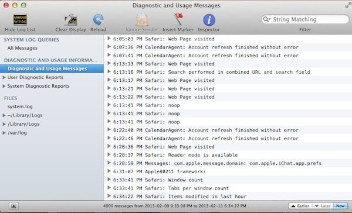This screenshot has height=213, width=352.
Task: Click the 4000 messages status text
Action: (x=175, y=206)
